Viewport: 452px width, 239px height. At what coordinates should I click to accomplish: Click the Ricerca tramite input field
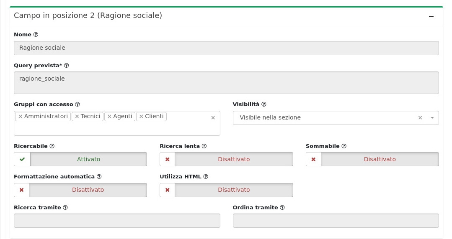(x=117, y=221)
